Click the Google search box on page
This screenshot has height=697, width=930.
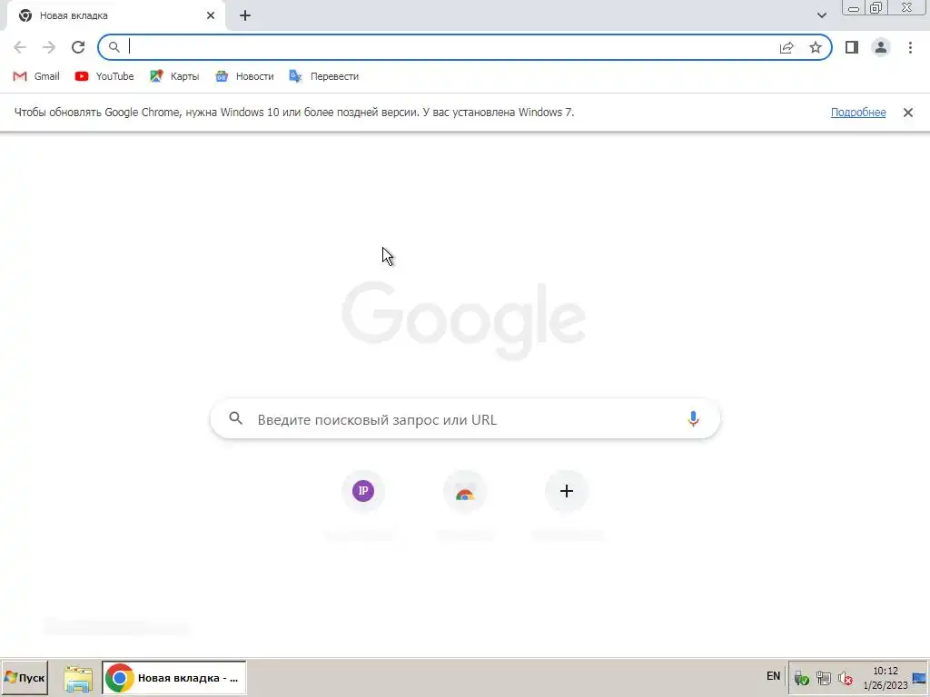[466, 419]
